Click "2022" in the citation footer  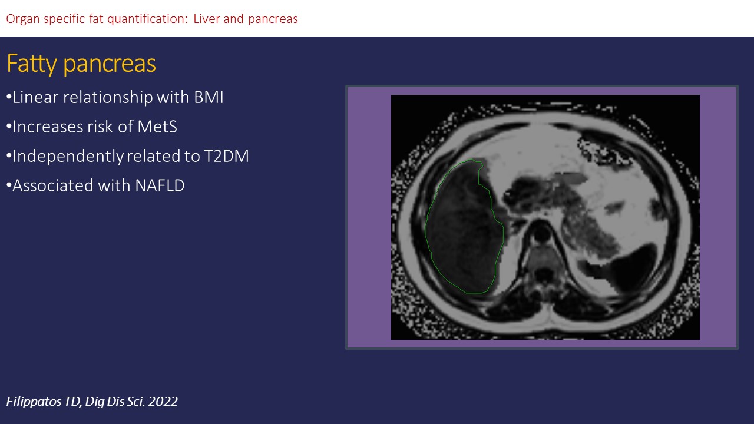click(164, 402)
